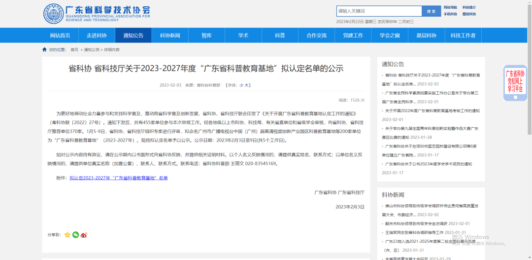Open news 王瑞军同志到省科协调研指导工作
Viewport: 532px width, 260px height.
414,233
